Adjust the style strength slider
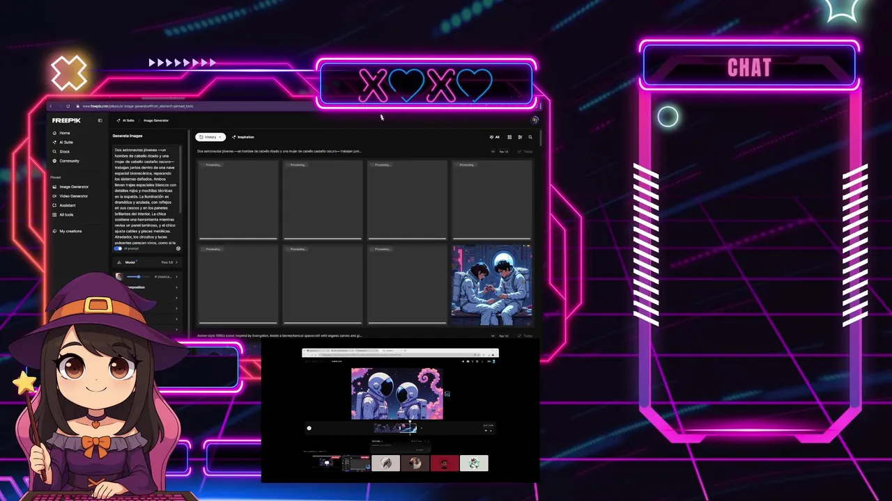This screenshot has height=501, width=892. click(138, 276)
